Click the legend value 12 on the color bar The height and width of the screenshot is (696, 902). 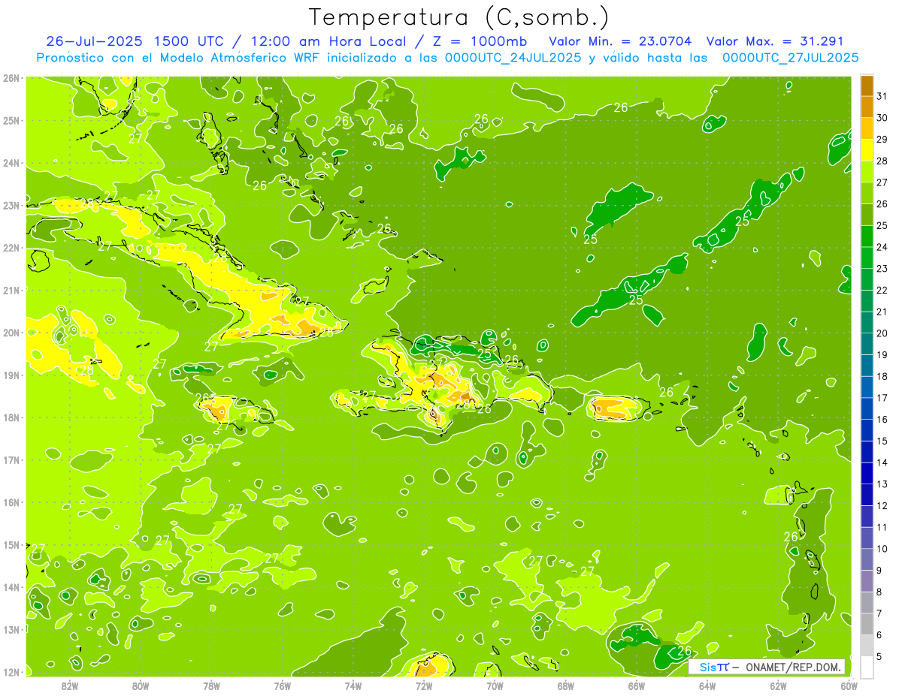pyautogui.click(x=882, y=505)
